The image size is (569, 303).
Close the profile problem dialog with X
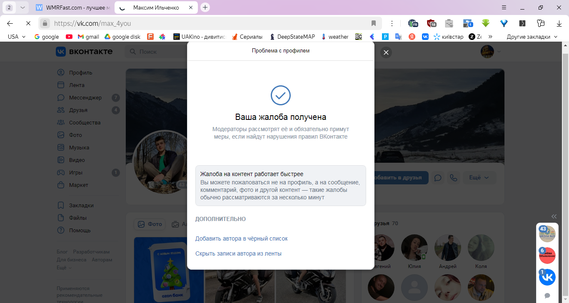tap(386, 52)
